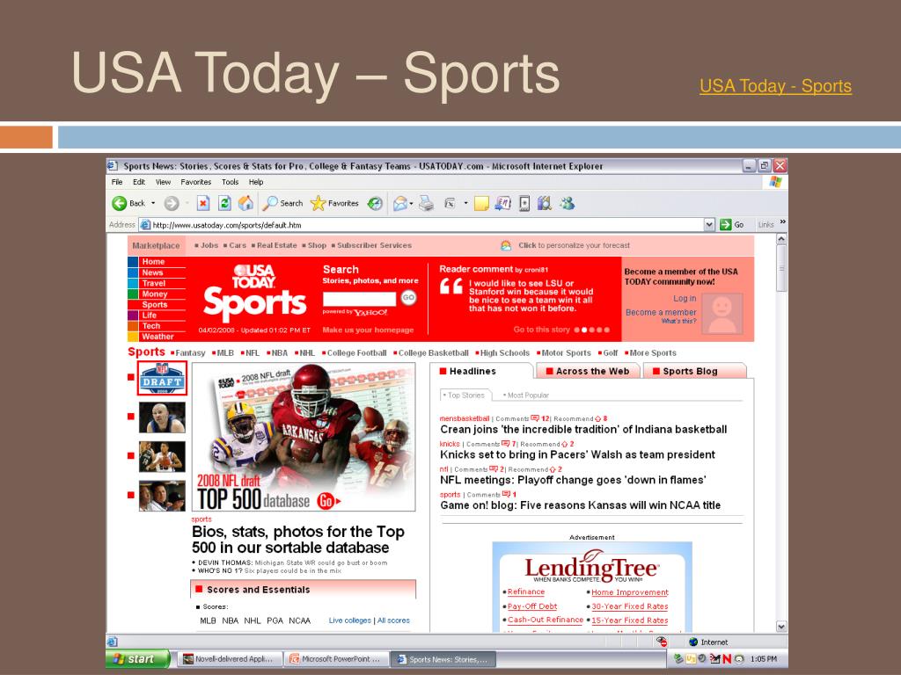
Task: Click the Fantasy nav link
Action: pos(190,353)
